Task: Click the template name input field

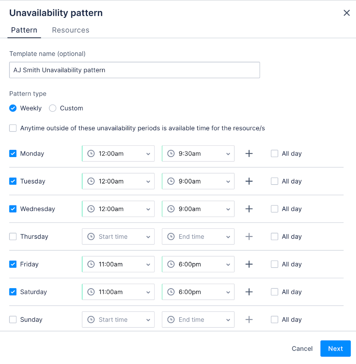Action: coord(134,70)
